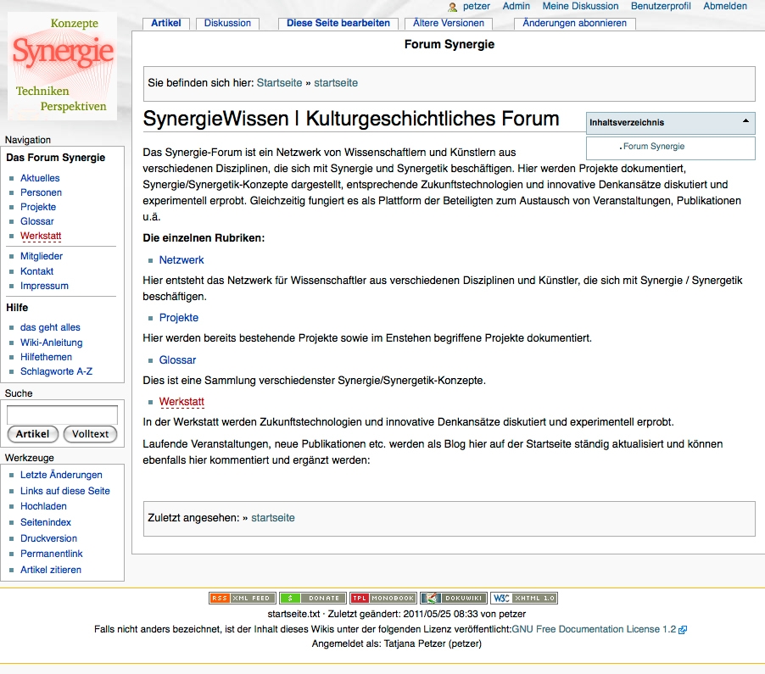Screen dimensions: 765x674
Task: Click the user icon beside petzer
Action: [453, 7]
